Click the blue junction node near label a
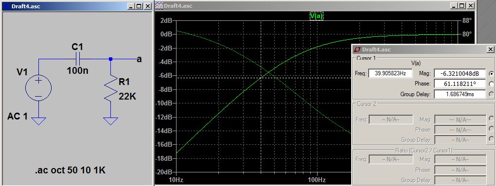The width and height of the screenshot is (496, 186). coord(110,59)
